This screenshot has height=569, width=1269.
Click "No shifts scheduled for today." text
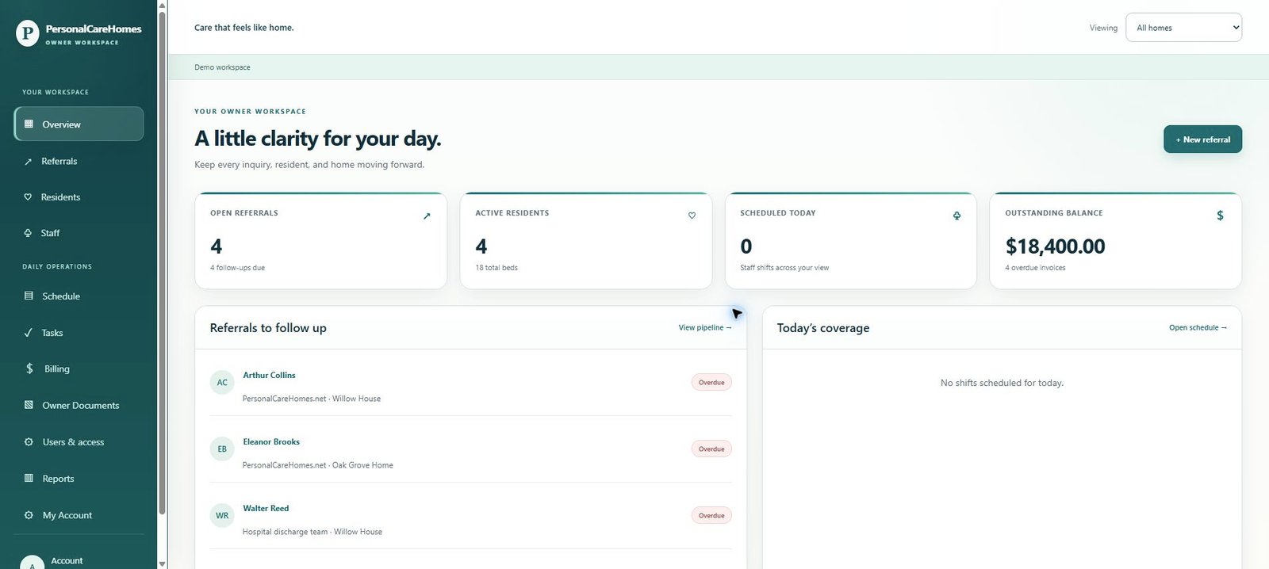pos(1002,383)
